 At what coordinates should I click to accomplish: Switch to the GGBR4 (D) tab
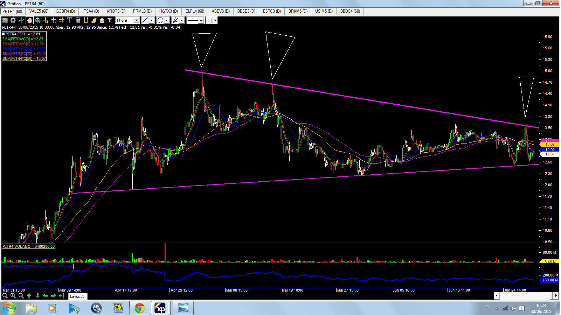[x=65, y=11]
